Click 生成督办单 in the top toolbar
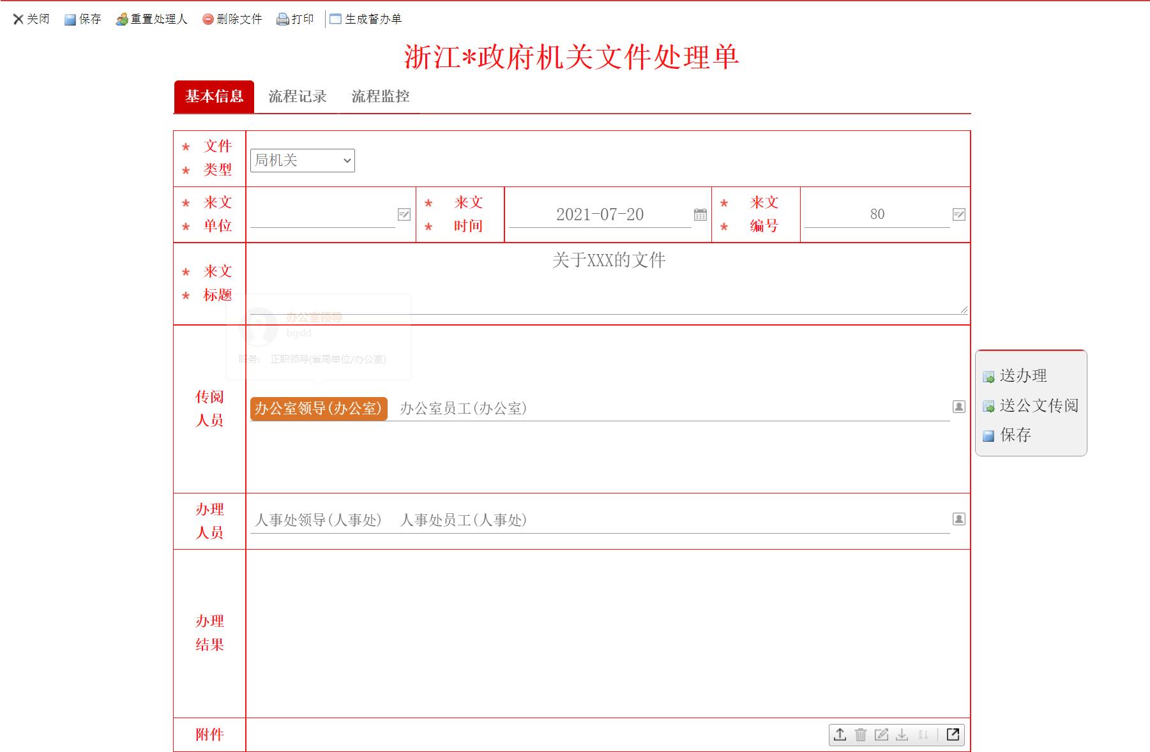This screenshot has height=752, width=1150. 366,19
